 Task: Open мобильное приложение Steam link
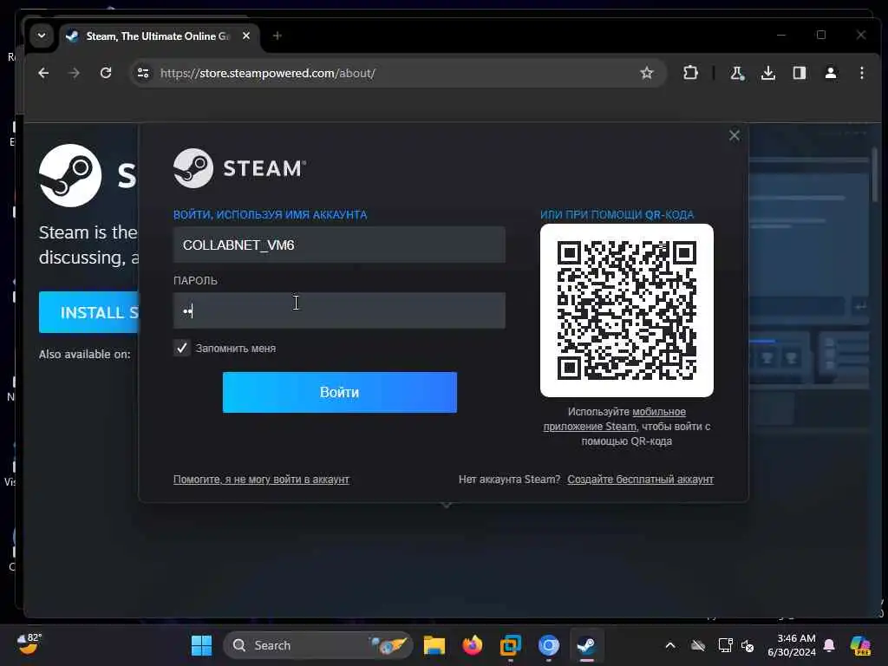(615, 419)
